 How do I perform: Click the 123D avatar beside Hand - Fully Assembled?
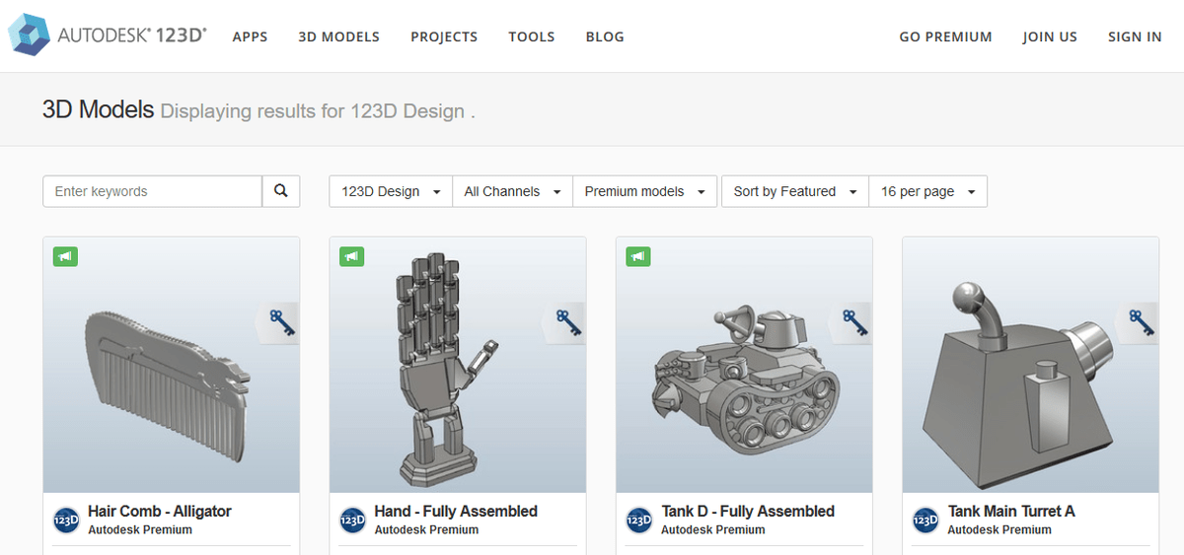coord(352,520)
